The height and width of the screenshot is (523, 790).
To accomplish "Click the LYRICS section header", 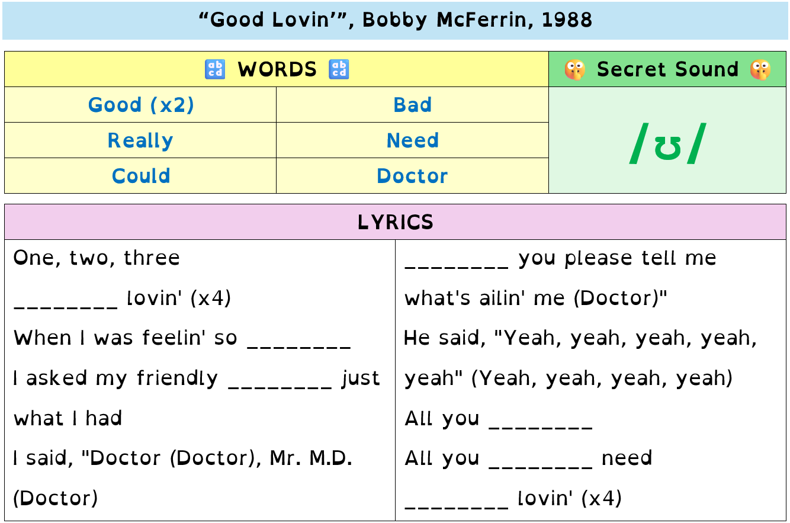I will click(x=395, y=222).
